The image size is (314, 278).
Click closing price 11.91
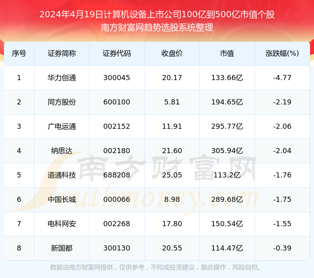tap(172, 126)
